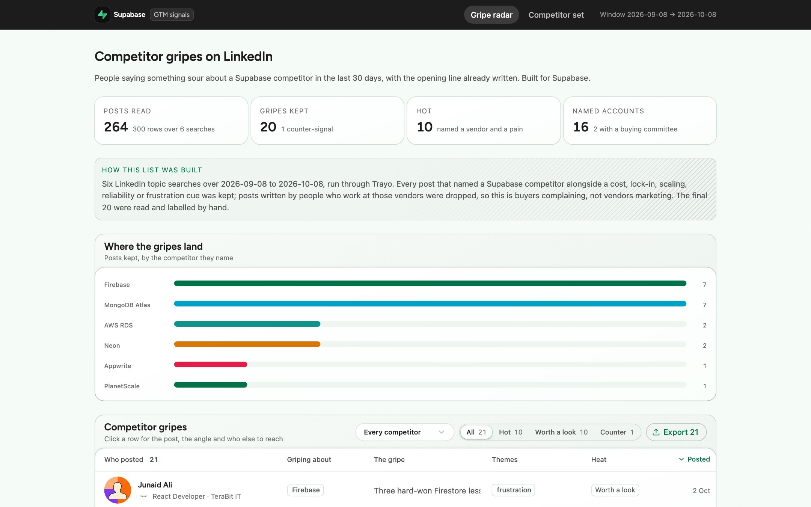Switch to Competitor set tab
Screen dimensions: 811x507
tap(556, 15)
